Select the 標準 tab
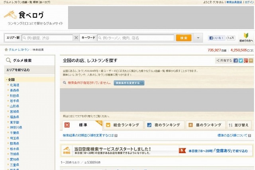This screenshot has width=255, height=170. pos(82,125)
